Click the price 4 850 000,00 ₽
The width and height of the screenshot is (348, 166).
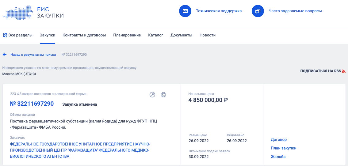(x=208, y=100)
